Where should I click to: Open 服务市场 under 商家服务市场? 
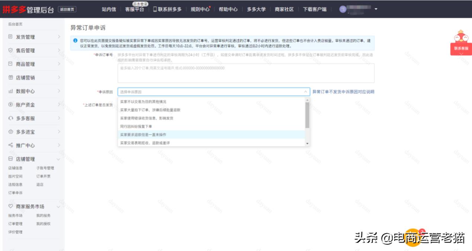coord(15,215)
